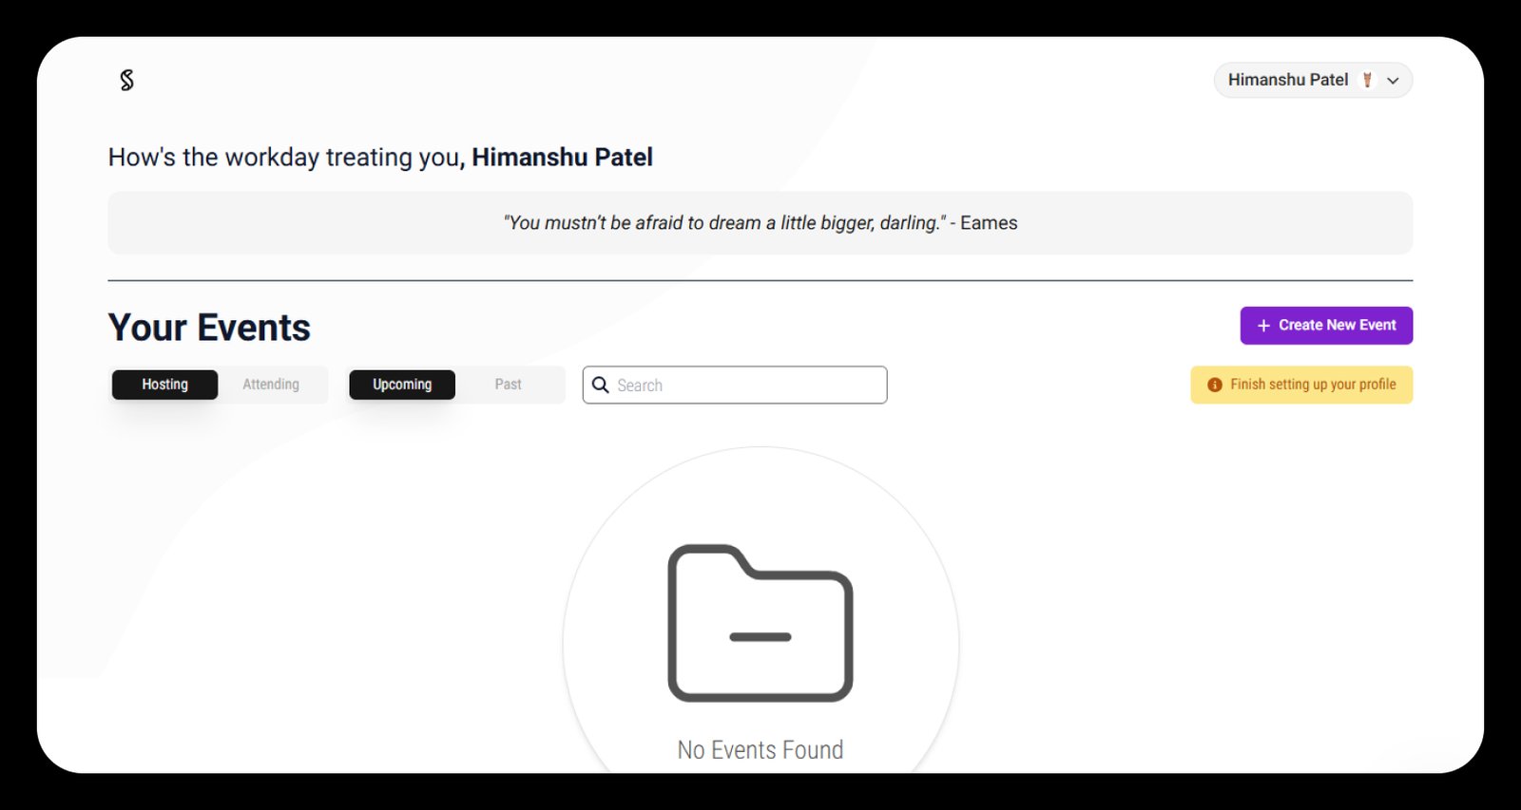Open Finish setting up your profile
Viewport: 1521px width, 810px height.
pos(1312,385)
